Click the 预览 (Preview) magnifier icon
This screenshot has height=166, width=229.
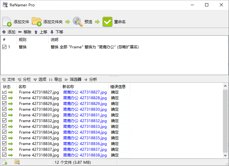pos(78,21)
